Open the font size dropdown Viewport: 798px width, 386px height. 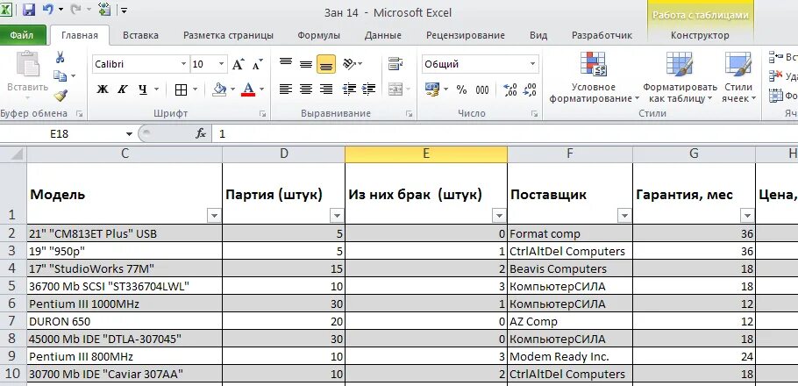click(221, 64)
